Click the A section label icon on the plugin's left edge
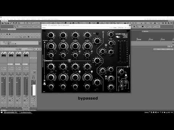Viewport: 174px width, 130px height. (x=45, y=42)
